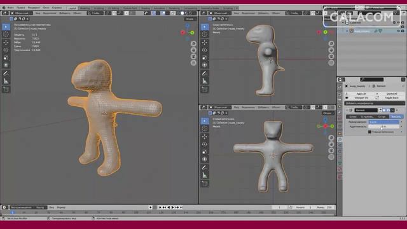Open the Опции dropdown in bottom-right viewport

point(328,113)
